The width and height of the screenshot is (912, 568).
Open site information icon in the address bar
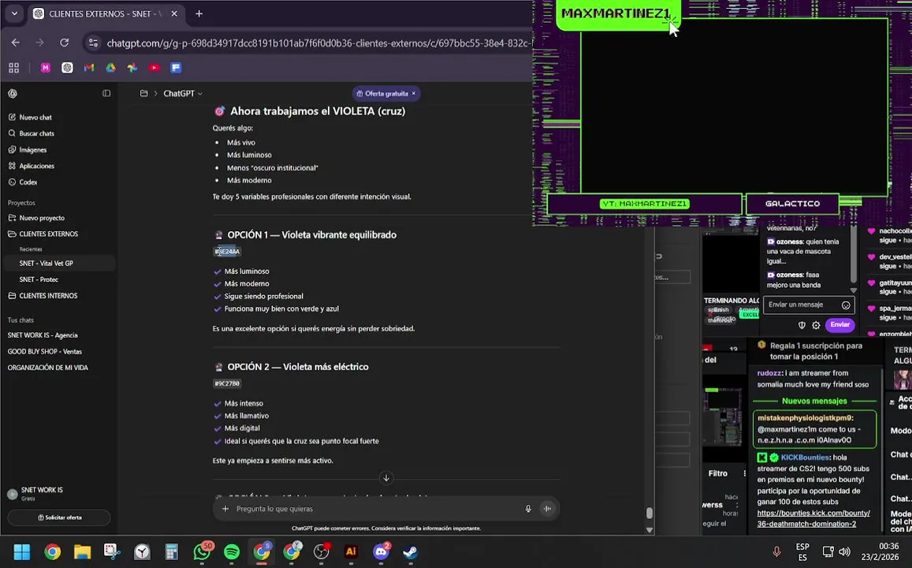coord(93,43)
